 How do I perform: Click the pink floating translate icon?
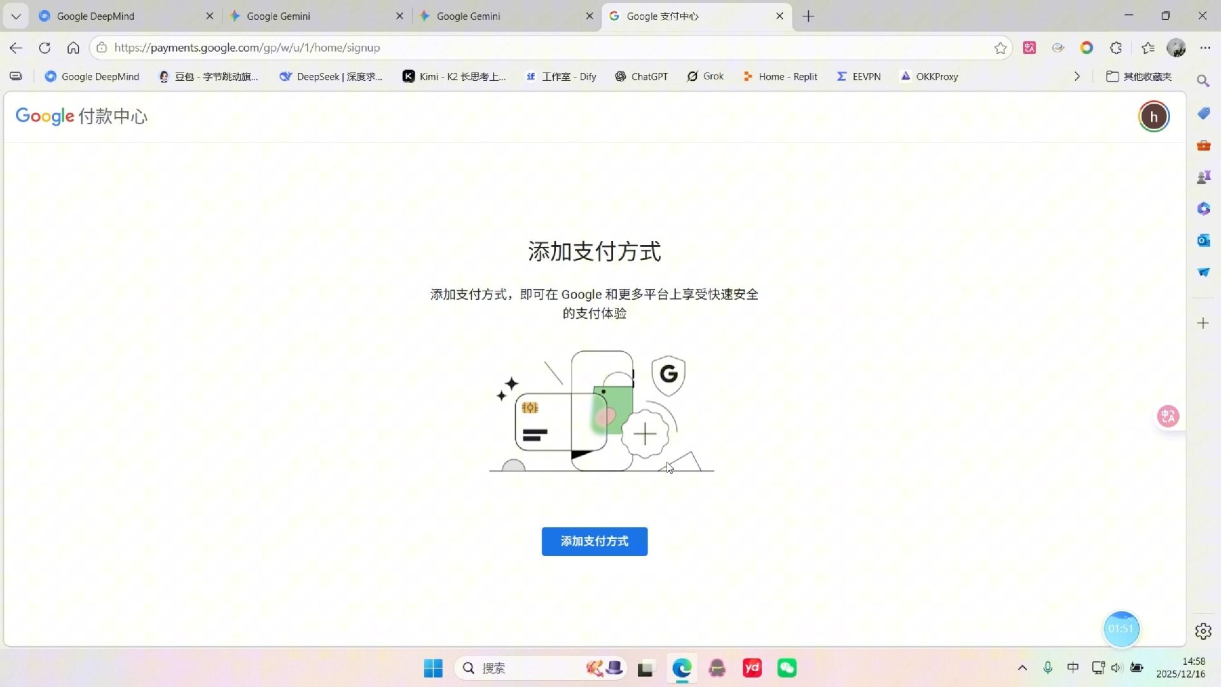[x=1168, y=417]
